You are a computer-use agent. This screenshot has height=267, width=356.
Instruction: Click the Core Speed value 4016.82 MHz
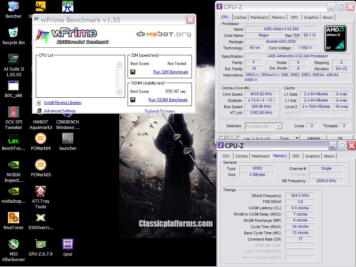click(261, 94)
